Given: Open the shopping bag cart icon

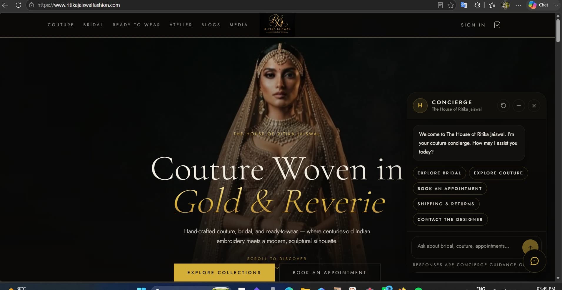Looking at the screenshot, I should point(497,25).
